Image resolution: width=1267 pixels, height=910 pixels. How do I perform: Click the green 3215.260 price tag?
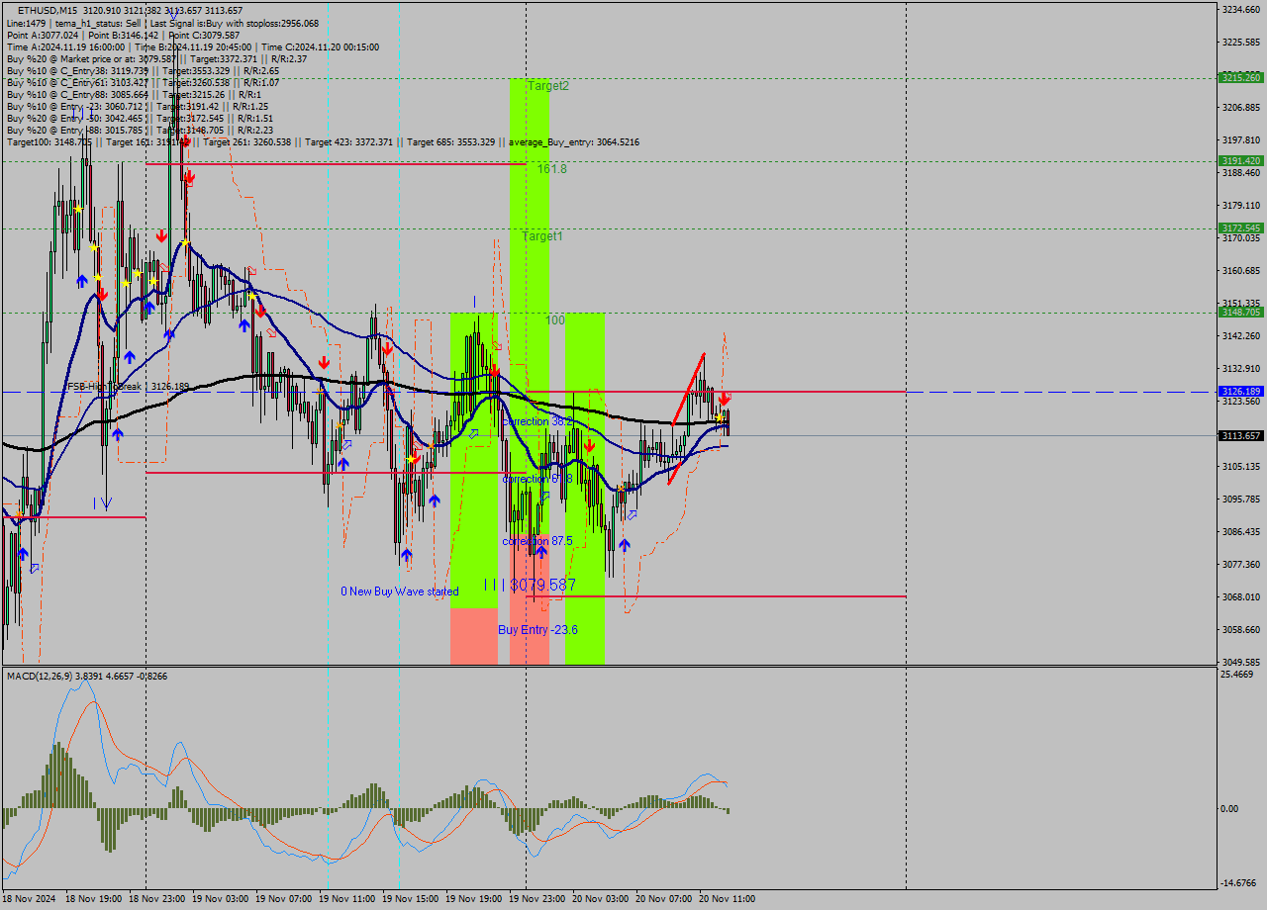click(1240, 77)
